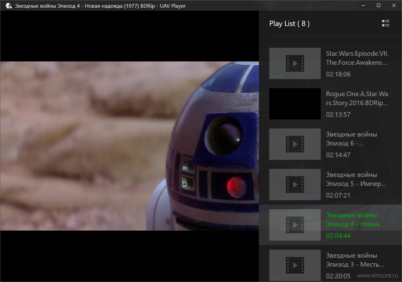Click duration 02:07:21
The height and width of the screenshot is (282, 402).
tap(338, 195)
